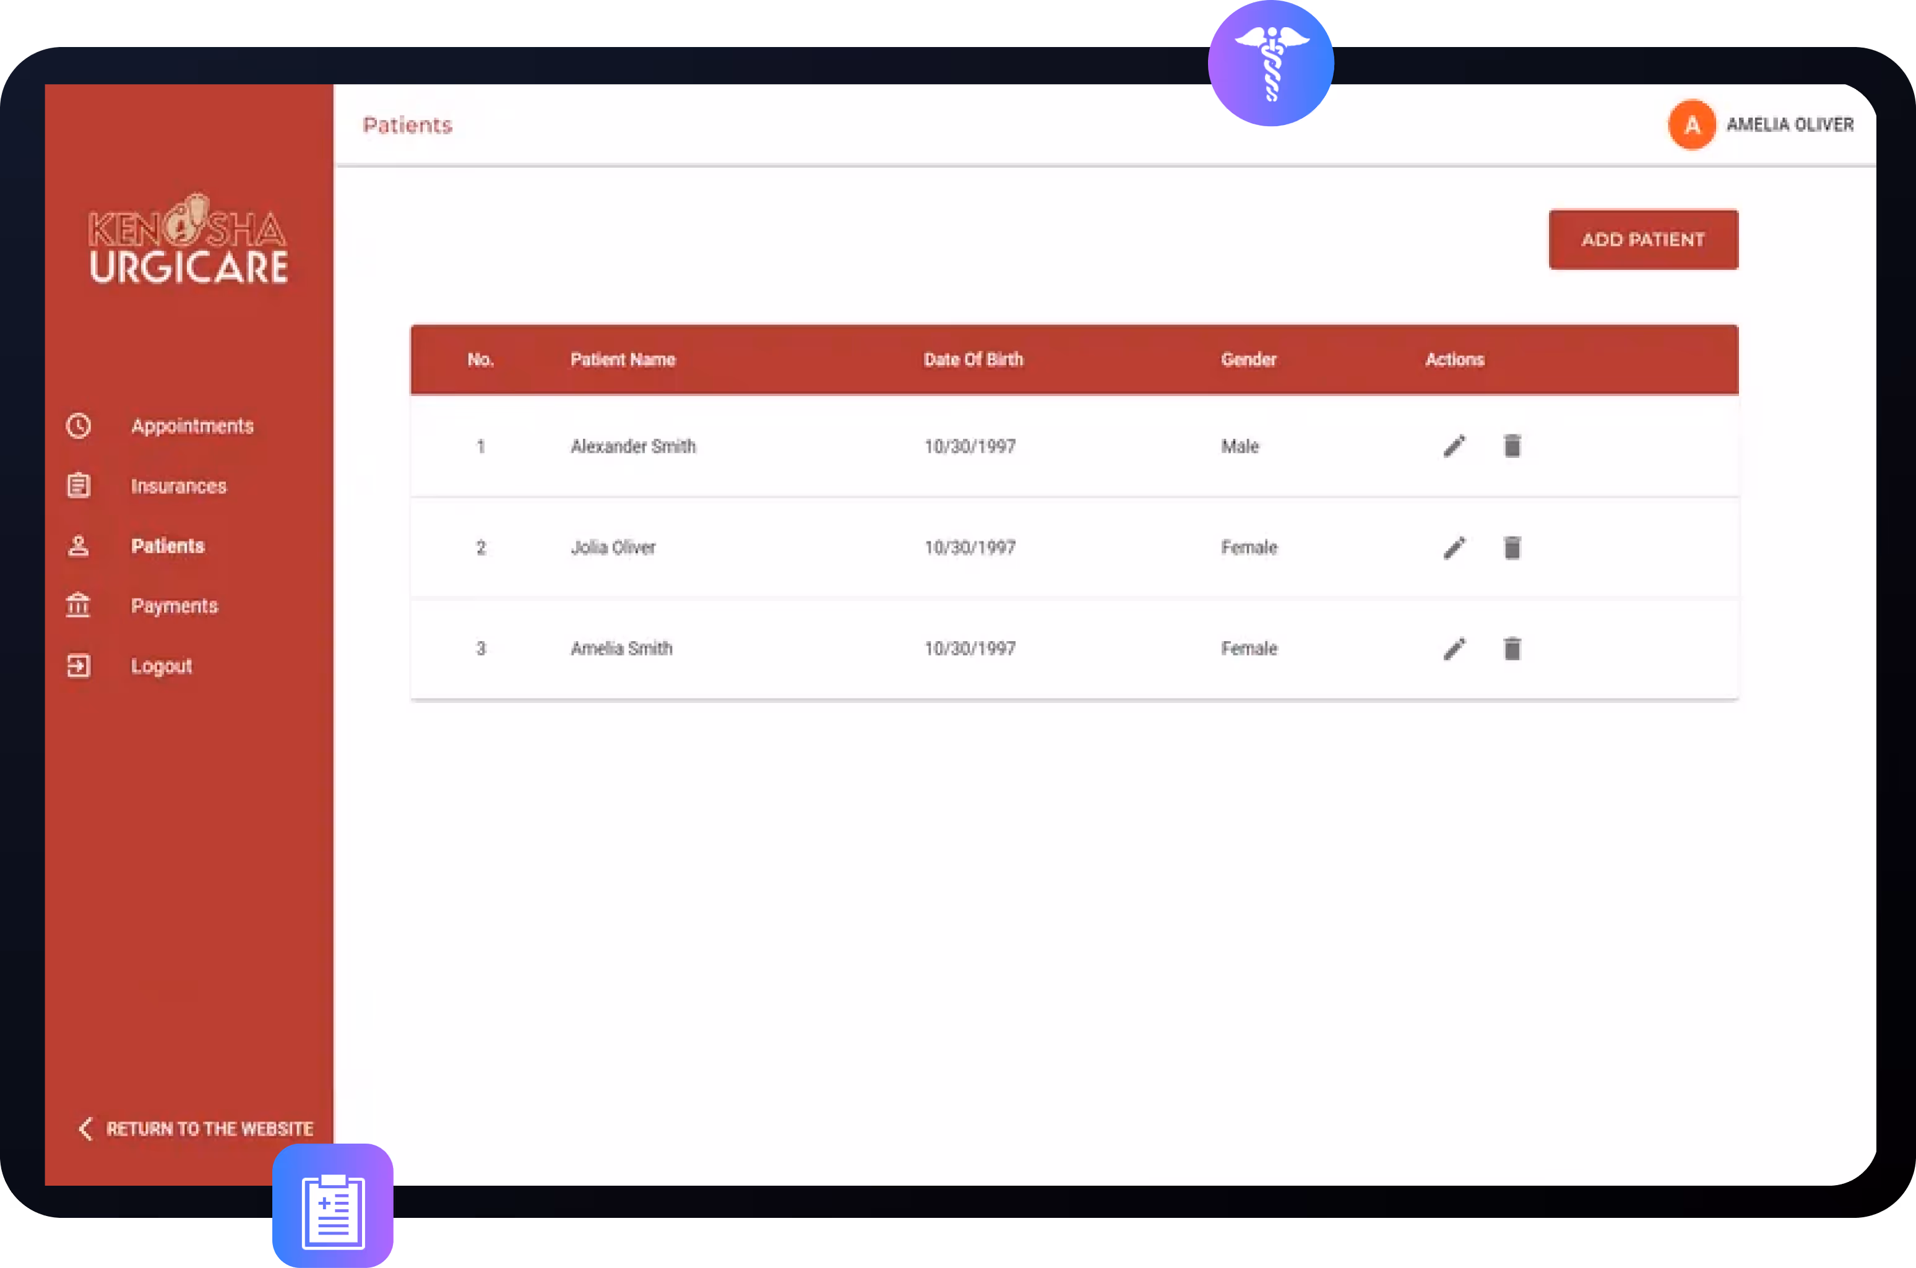This screenshot has width=1916, height=1268.
Task: Open the Patients sidebar menu item
Action: (168, 546)
